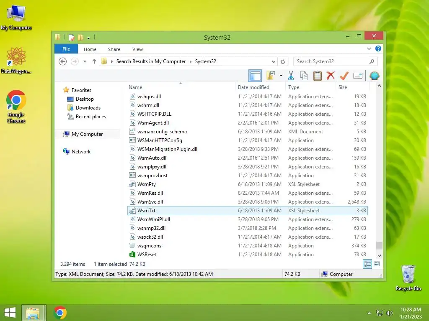Open the recent locations dropdown arrow

(x=85, y=61)
